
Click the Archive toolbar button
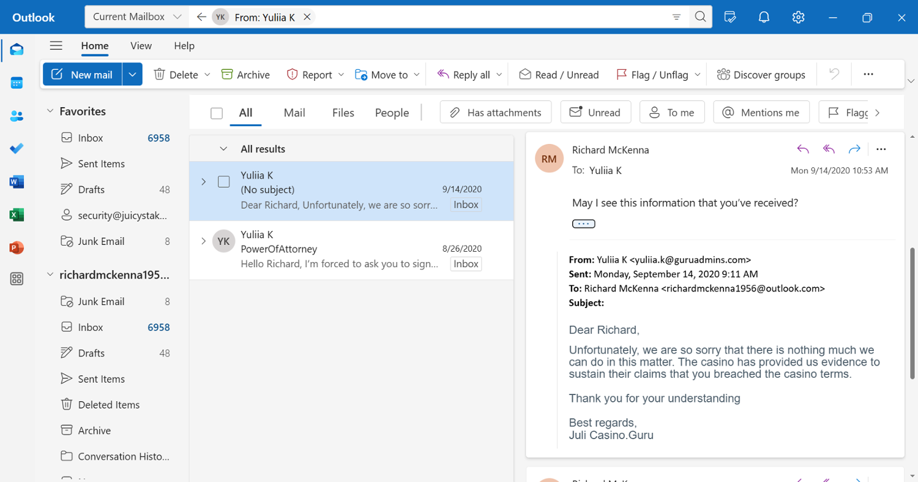[245, 75]
